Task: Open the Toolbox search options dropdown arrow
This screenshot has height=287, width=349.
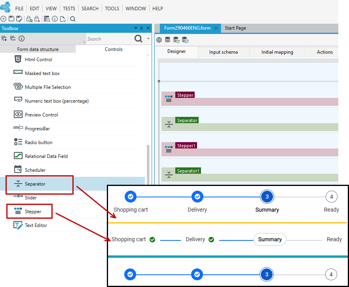Action: [148, 39]
